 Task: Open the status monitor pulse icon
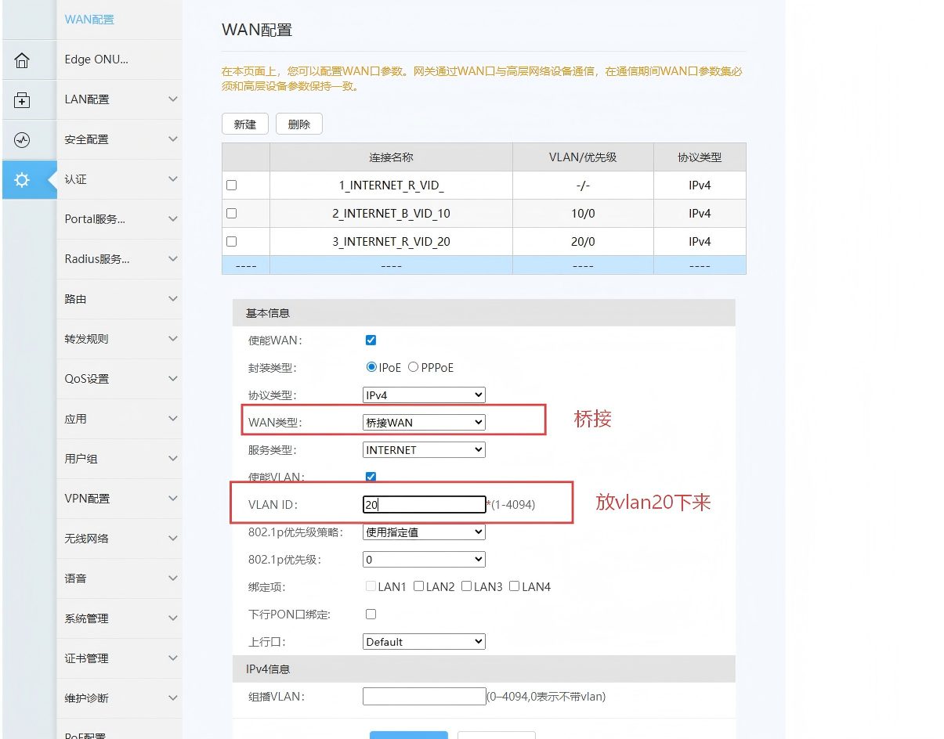point(22,140)
